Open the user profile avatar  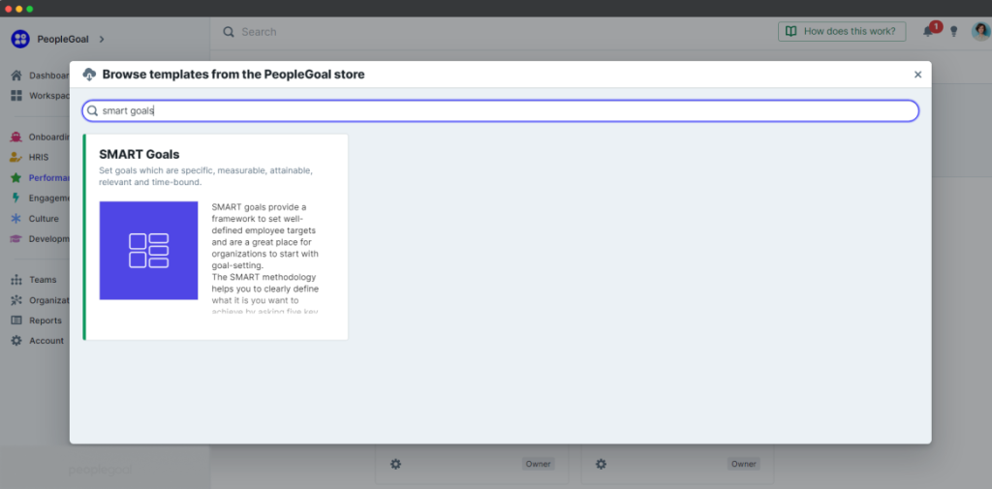click(980, 32)
